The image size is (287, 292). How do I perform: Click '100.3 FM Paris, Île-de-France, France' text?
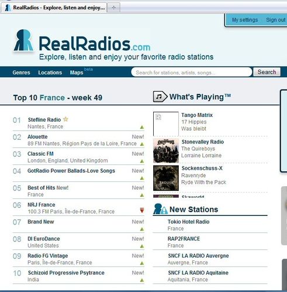click(x=71, y=211)
